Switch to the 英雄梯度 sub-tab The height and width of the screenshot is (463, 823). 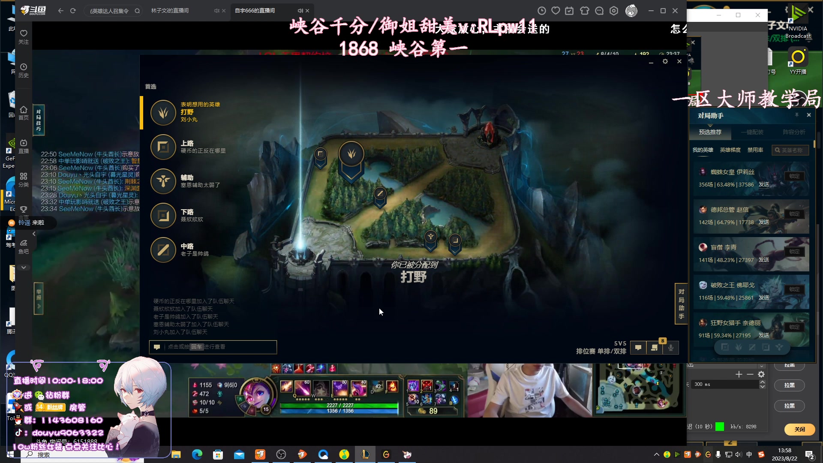click(x=731, y=150)
